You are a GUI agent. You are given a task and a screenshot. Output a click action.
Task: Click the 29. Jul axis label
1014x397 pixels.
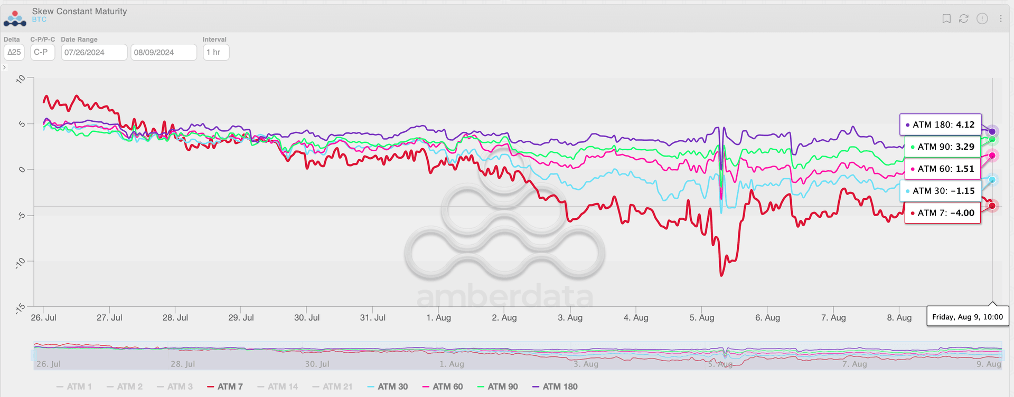241,317
